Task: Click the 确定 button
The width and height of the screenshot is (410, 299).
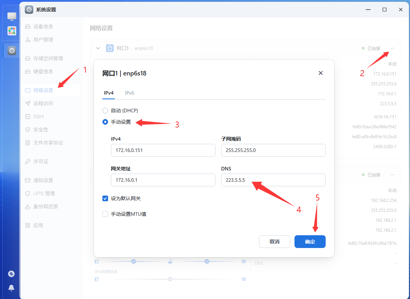Action: [x=310, y=242]
